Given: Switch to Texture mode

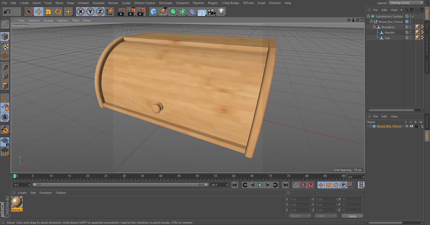Looking at the screenshot, I should [x=5, y=46].
